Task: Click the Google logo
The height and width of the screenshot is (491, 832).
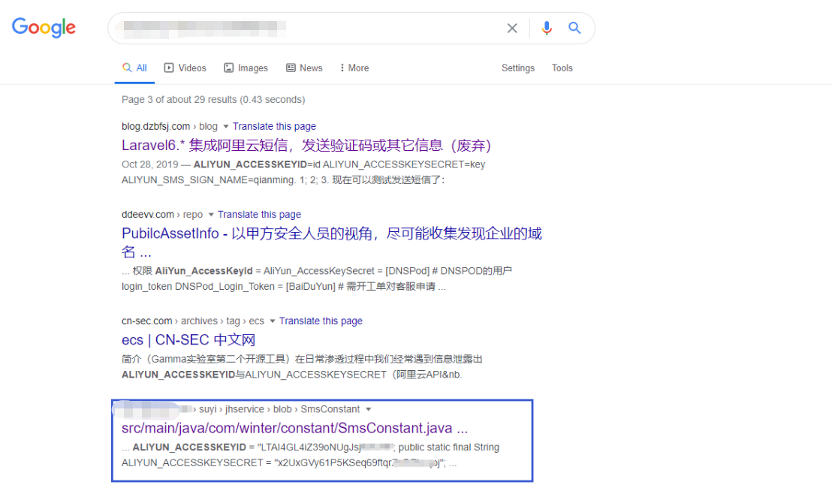Action: coord(43,27)
